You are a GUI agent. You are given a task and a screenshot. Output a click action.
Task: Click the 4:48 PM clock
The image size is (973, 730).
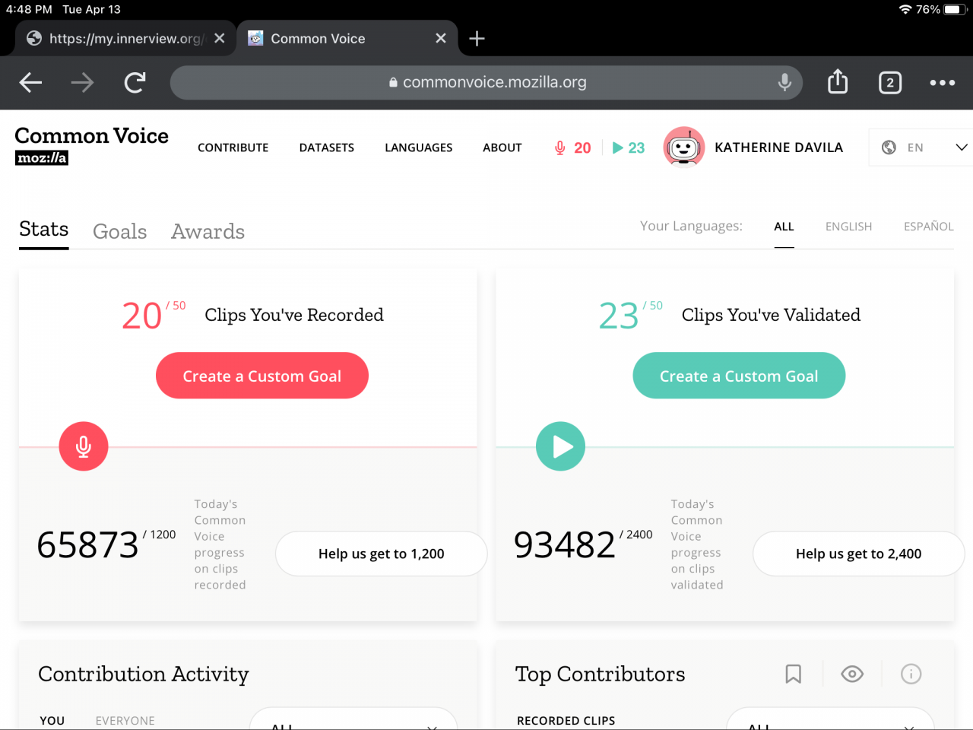[x=29, y=9]
